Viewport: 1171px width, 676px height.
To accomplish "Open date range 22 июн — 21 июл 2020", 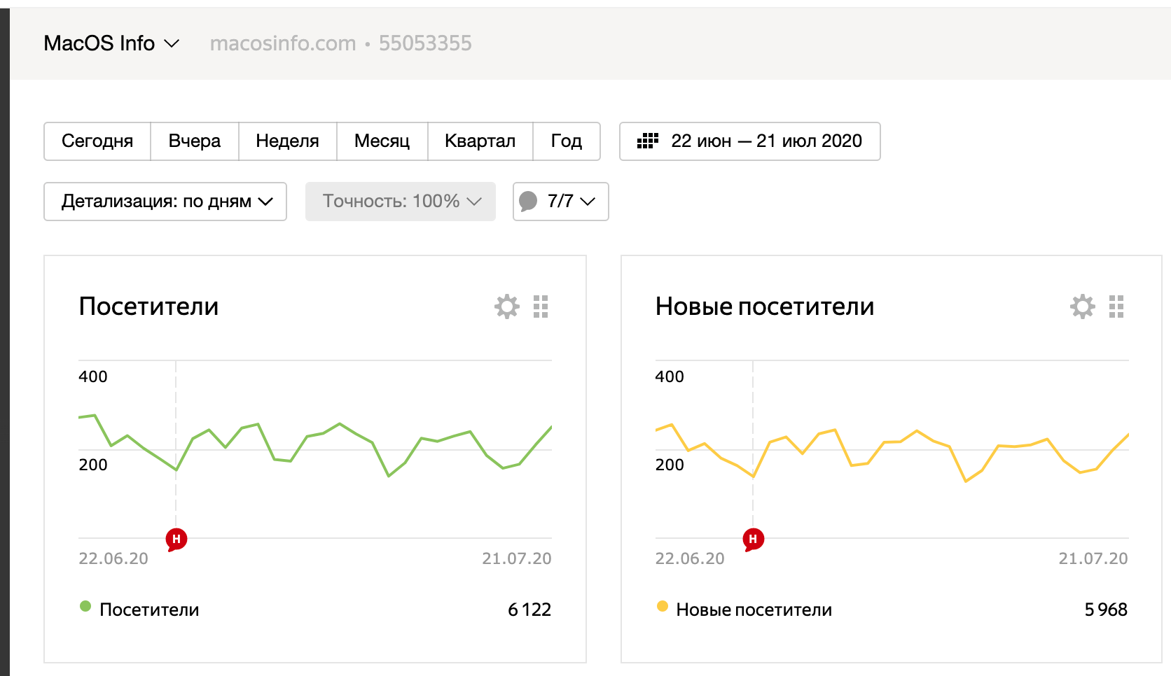I will [765, 141].
